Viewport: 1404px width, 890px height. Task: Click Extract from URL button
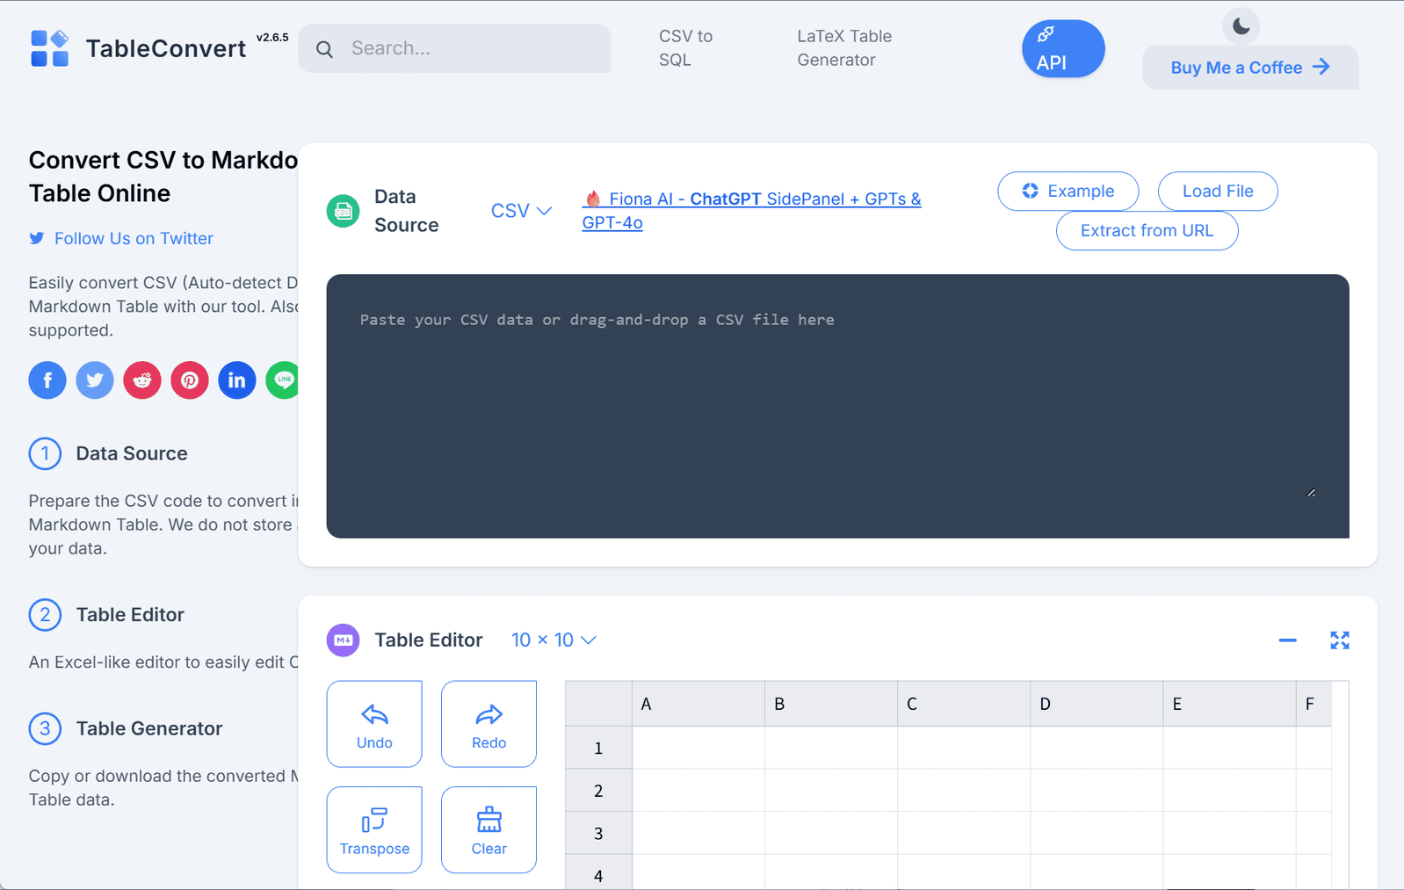coord(1147,231)
